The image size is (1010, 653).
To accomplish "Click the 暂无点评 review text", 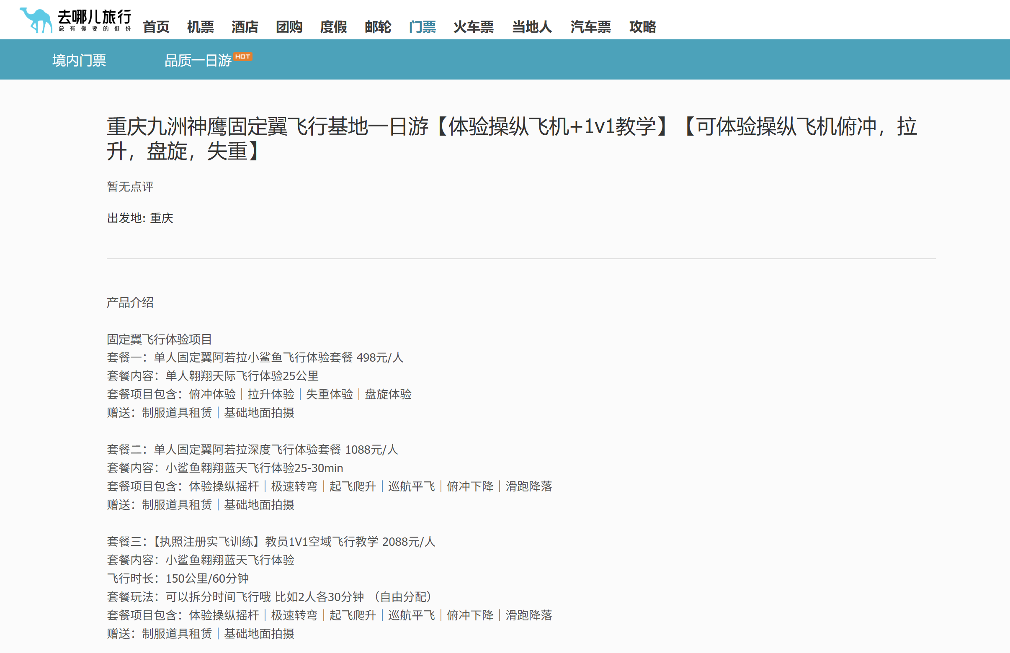I will pos(130,187).
